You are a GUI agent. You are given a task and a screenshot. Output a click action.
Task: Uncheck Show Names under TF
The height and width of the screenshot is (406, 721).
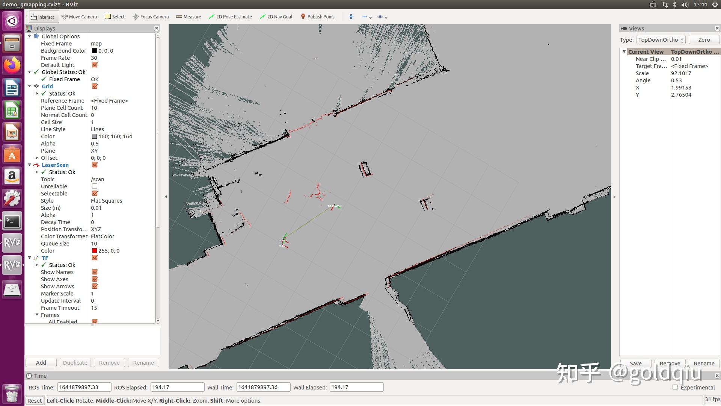tap(95, 272)
